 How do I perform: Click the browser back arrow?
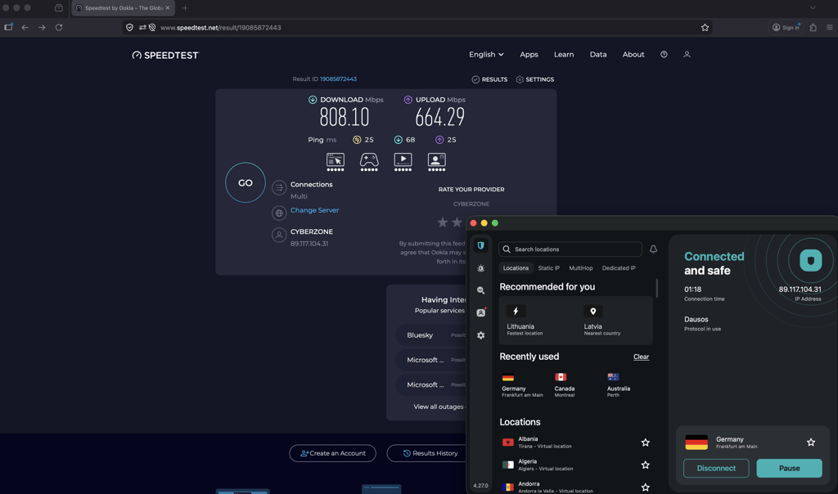[25, 27]
